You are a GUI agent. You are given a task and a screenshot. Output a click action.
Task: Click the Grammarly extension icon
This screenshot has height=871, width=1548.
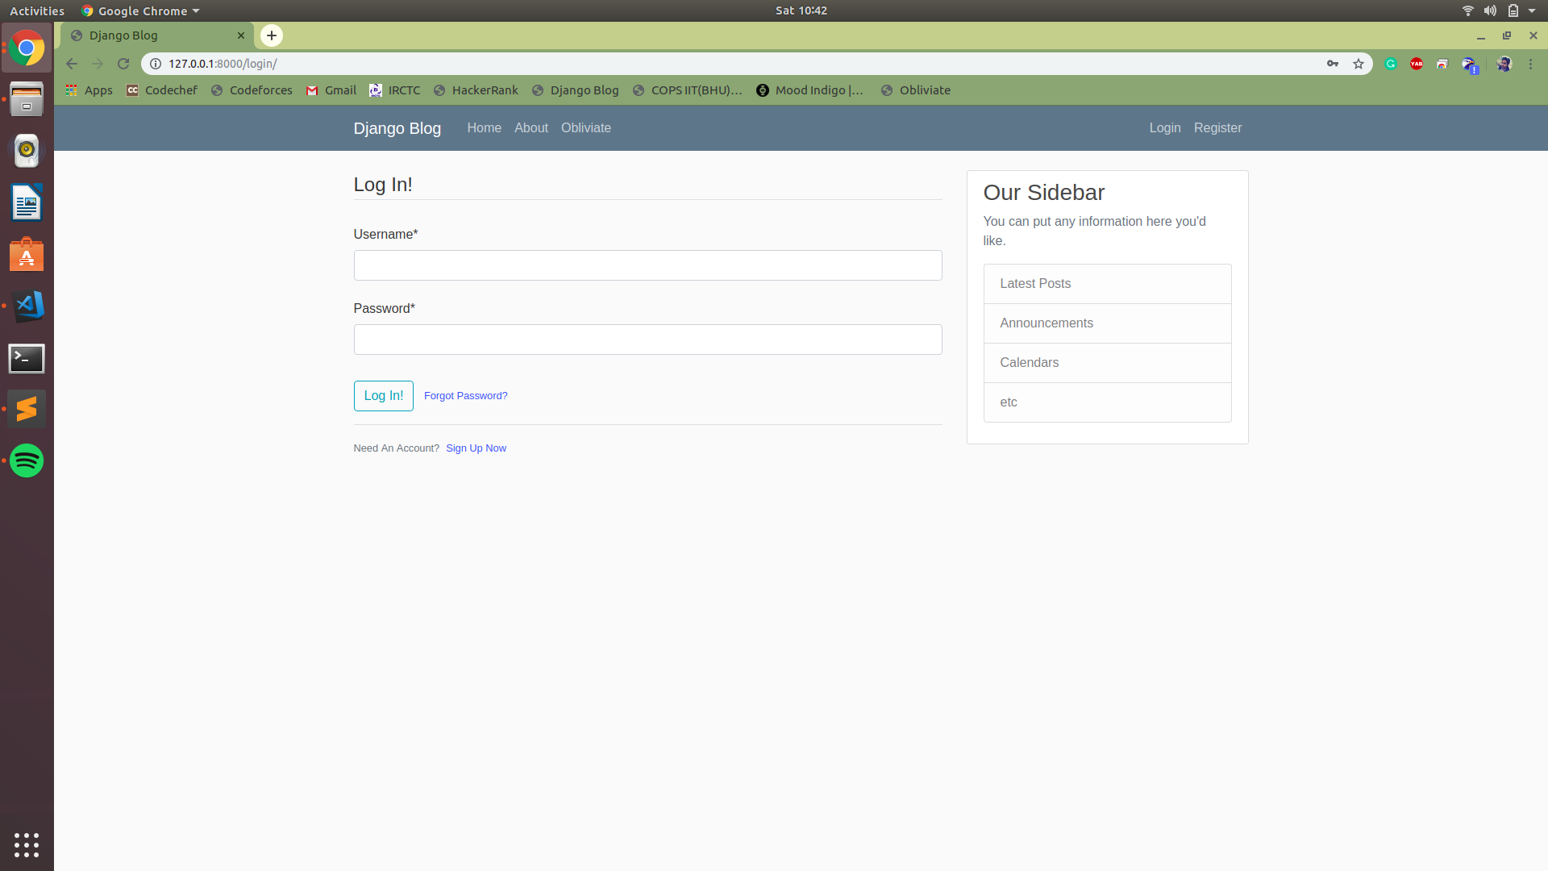1391,64
